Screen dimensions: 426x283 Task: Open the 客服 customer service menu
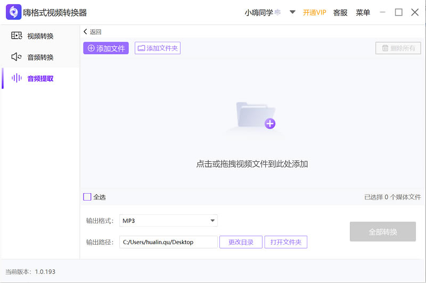click(x=340, y=12)
